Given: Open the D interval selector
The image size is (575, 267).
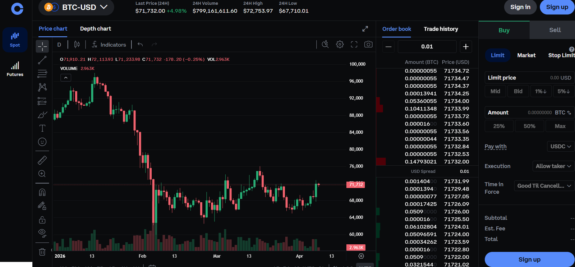Looking at the screenshot, I should click(x=59, y=45).
